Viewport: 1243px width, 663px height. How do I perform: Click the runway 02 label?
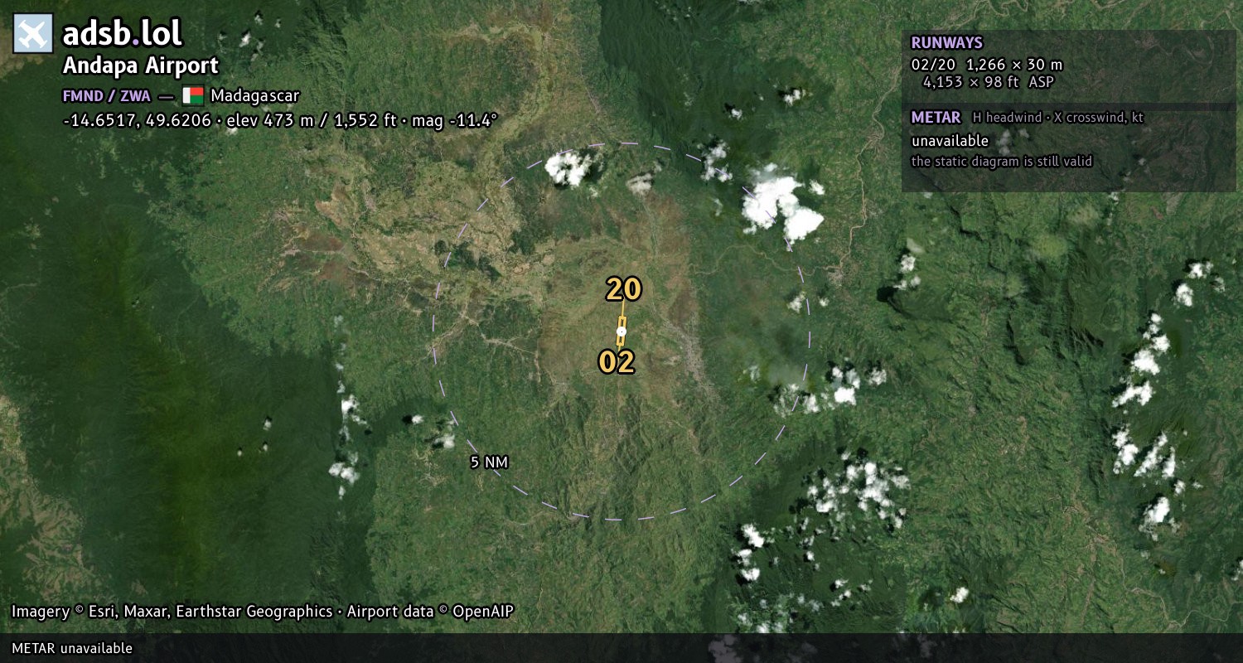[617, 362]
